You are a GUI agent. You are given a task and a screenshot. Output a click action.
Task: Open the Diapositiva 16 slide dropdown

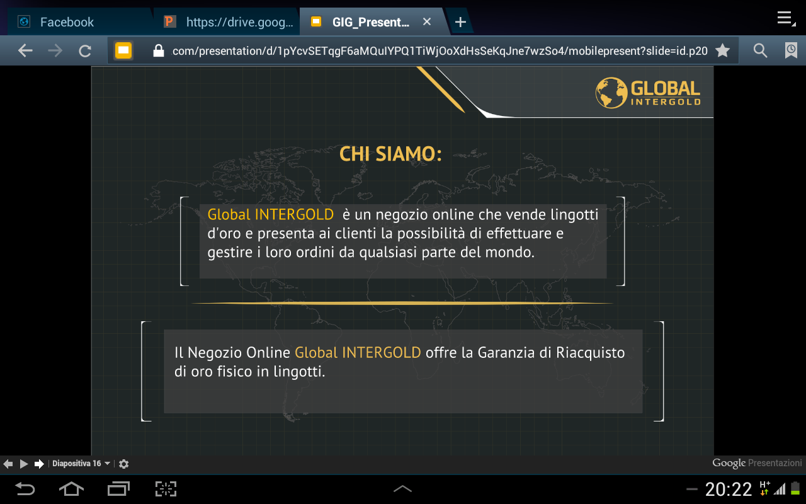coord(81,464)
